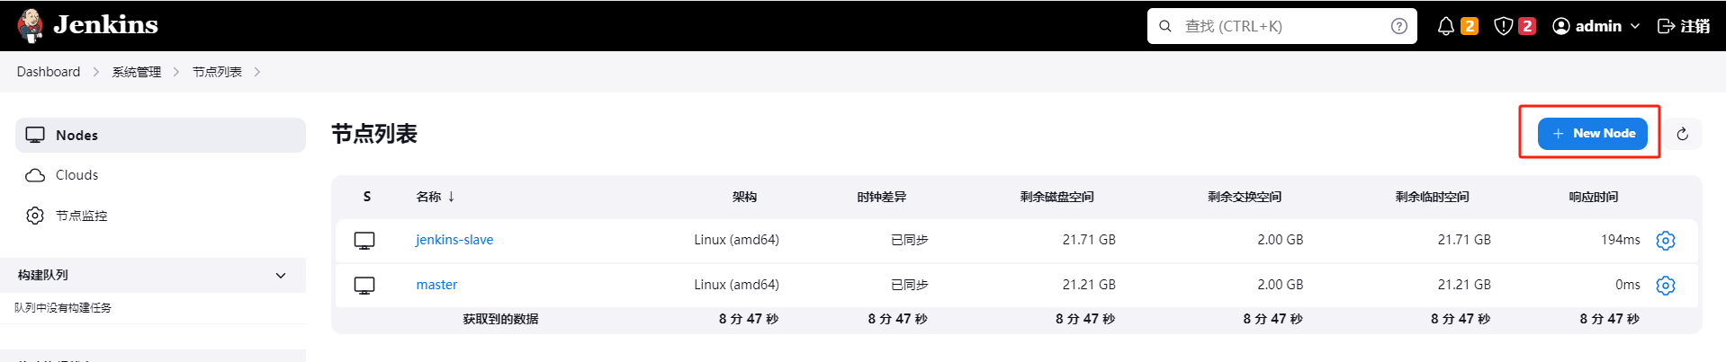Screen dimensions: 1726x362
Task: Click the 注销 logout link
Action: coord(1684,26)
